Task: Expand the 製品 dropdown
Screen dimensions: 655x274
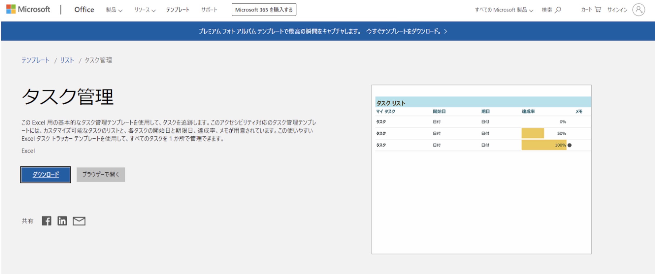Action: tap(114, 10)
